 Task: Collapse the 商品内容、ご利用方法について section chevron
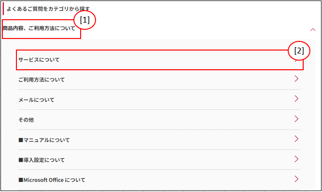coord(312,30)
